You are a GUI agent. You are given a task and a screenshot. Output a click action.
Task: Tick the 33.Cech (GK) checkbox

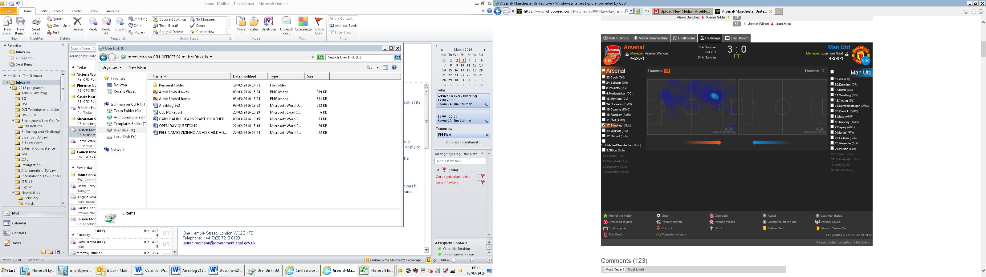point(604,77)
